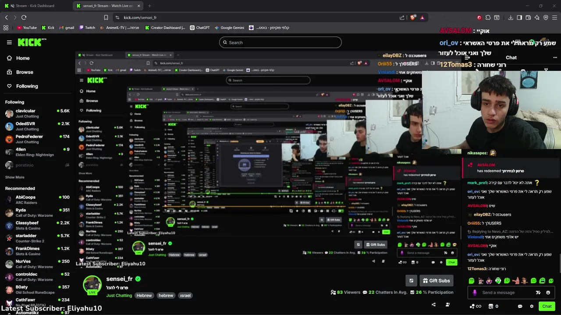This screenshot has height=315, width=561.
Task: Open a new browser tab
Action: (149, 6)
